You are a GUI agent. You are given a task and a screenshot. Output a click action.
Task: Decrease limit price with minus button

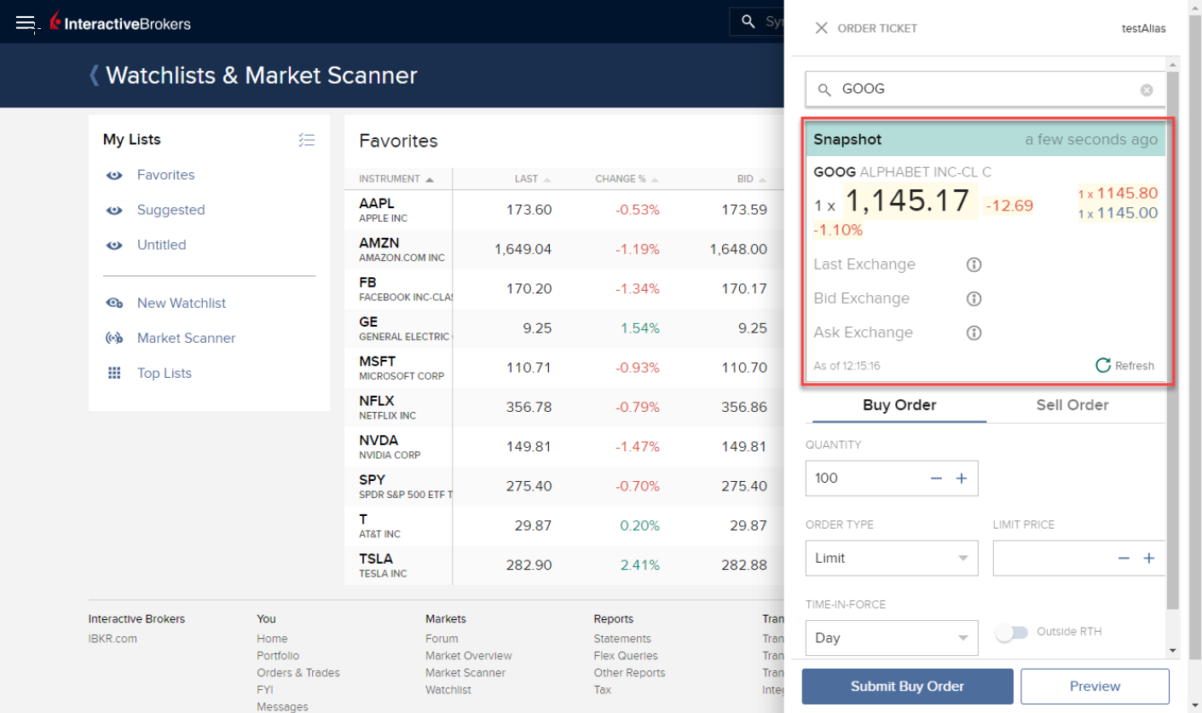[x=1124, y=559]
